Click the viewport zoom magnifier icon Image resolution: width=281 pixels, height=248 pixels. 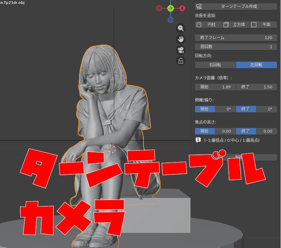point(181,28)
